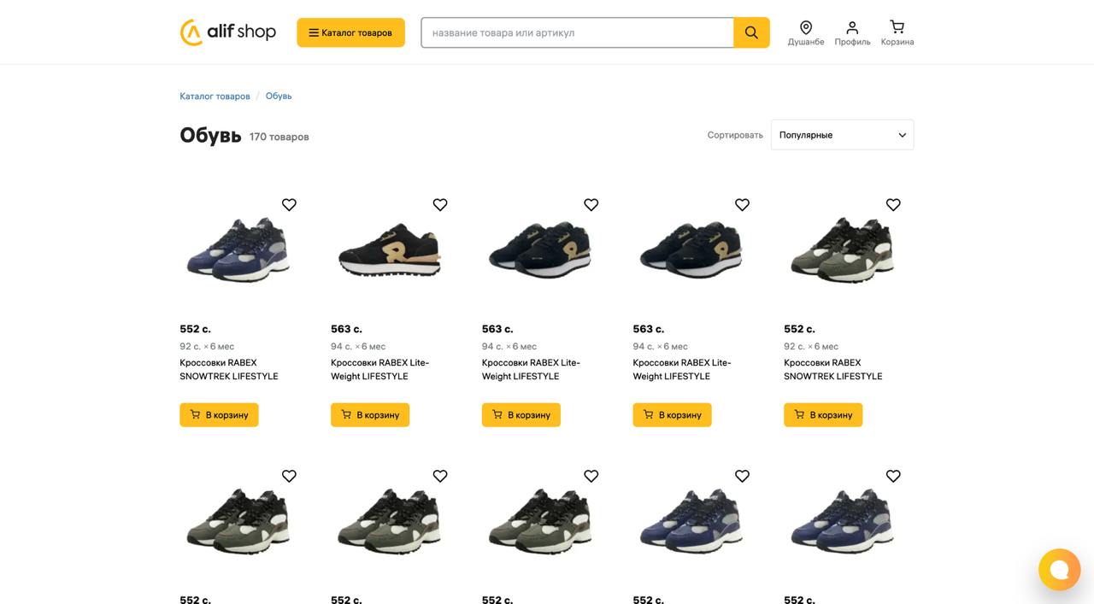Favorite the single black-and-tan Lite-Weight sneaker
Screen dimensions: 1094x604
[x=440, y=205]
